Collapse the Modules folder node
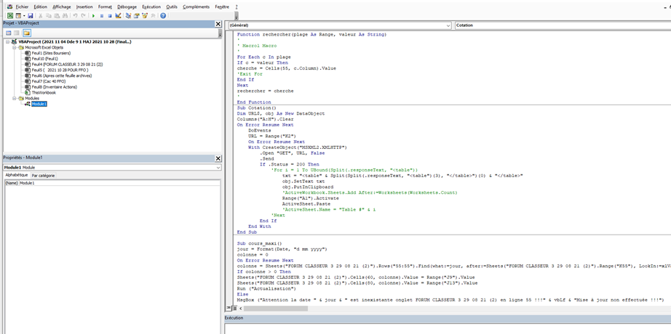Image resolution: width=671 pixels, height=334 pixels. [14, 98]
